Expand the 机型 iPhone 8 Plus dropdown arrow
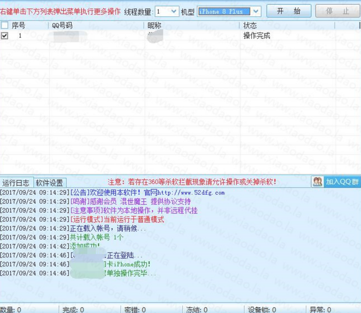 point(256,11)
